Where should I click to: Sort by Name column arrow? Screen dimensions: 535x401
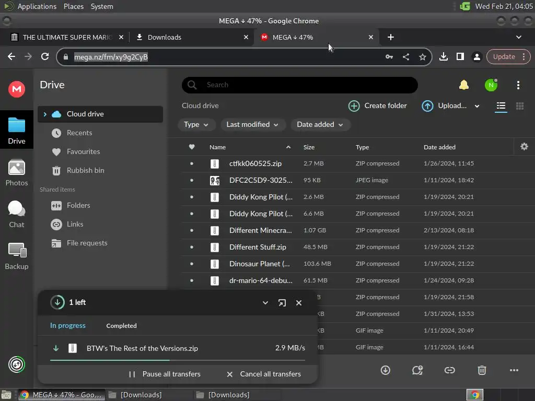(288, 147)
